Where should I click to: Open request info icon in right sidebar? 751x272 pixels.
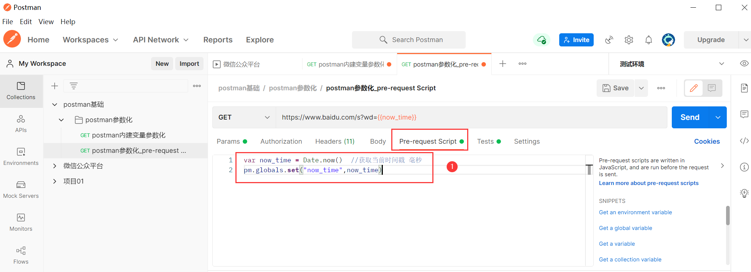point(744,167)
